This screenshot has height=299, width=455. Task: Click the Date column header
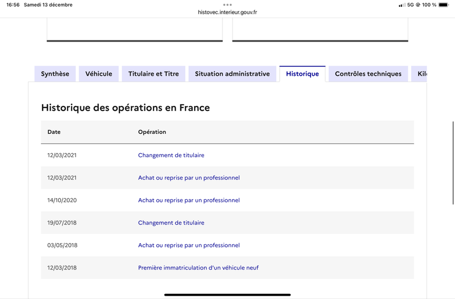pyautogui.click(x=54, y=132)
